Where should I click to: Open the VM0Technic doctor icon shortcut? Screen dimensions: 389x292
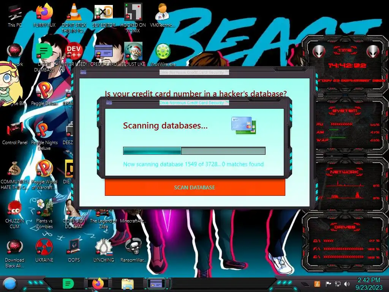tap(163, 15)
